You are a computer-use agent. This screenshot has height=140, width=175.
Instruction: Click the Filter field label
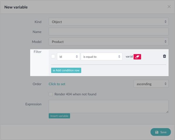[x=37, y=52]
